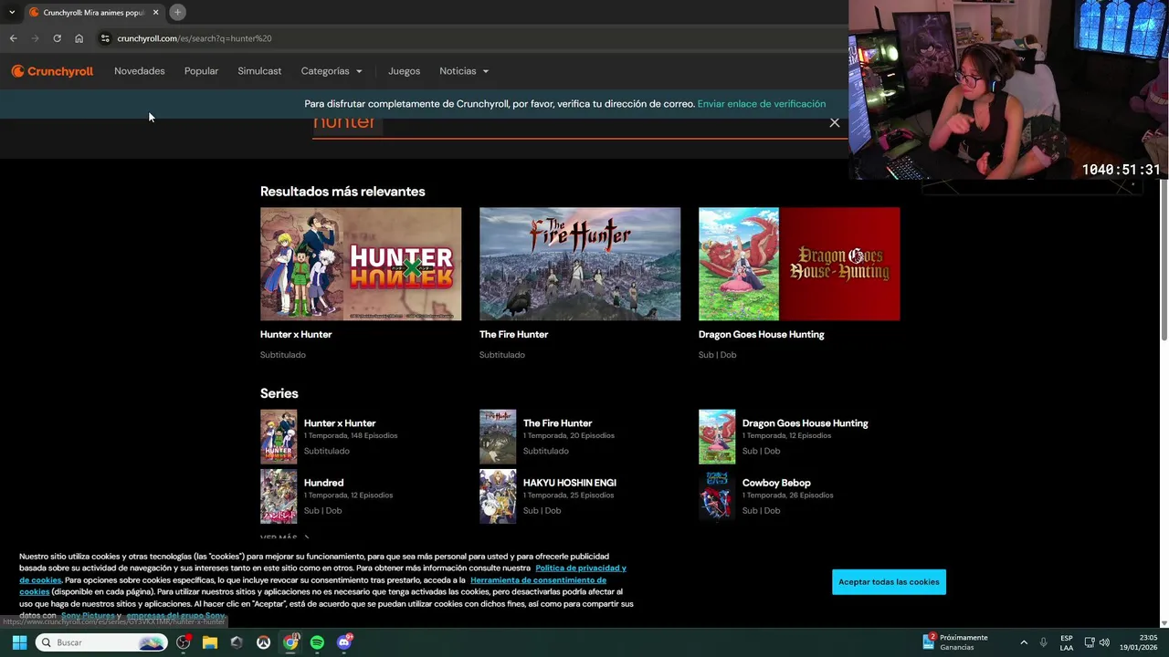Open the Popular menu item
The width and height of the screenshot is (1169, 657).
click(x=201, y=71)
